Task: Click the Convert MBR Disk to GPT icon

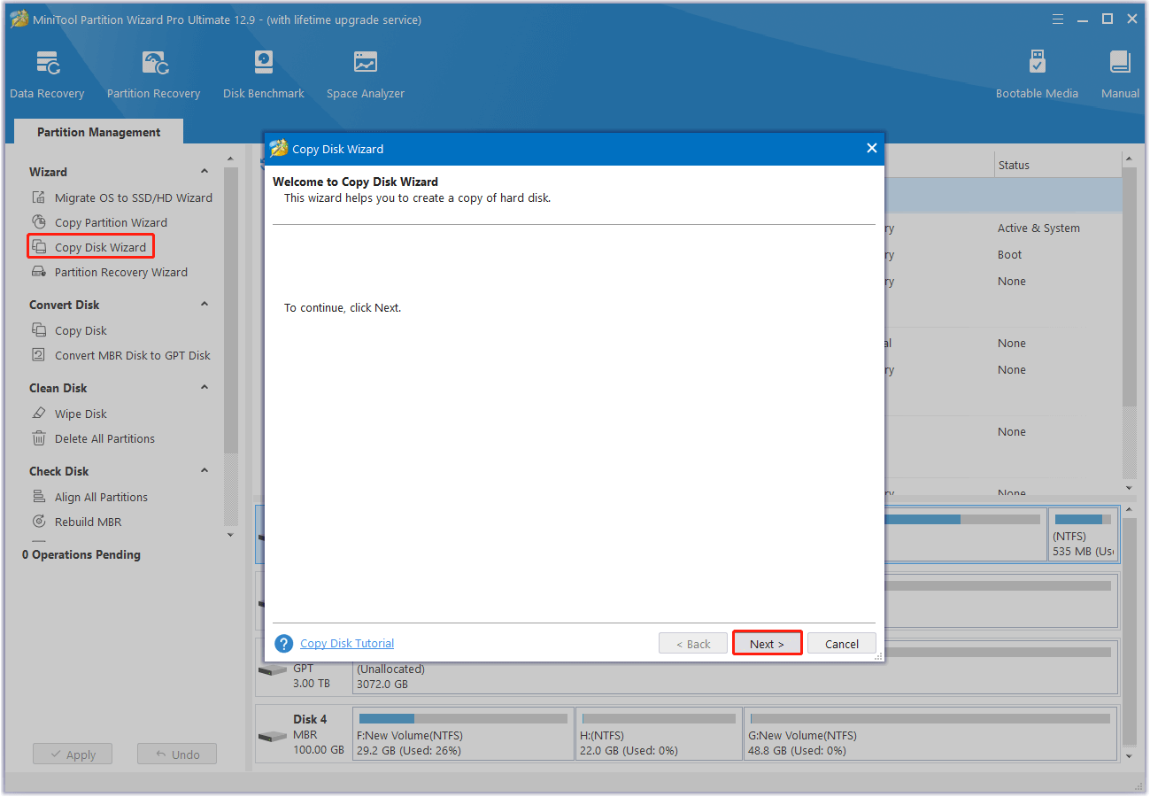Action: pyautogui.click(x=39, y=355)
